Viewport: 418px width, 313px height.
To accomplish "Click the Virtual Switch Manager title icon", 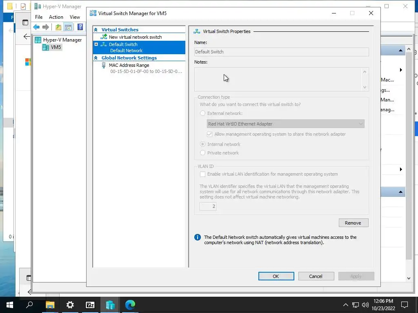I will [x=93, y=13].
